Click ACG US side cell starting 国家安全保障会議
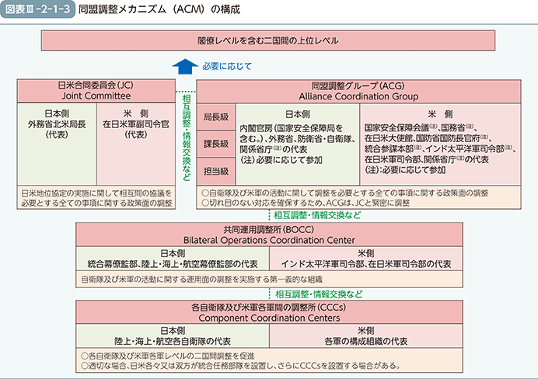 440,144
